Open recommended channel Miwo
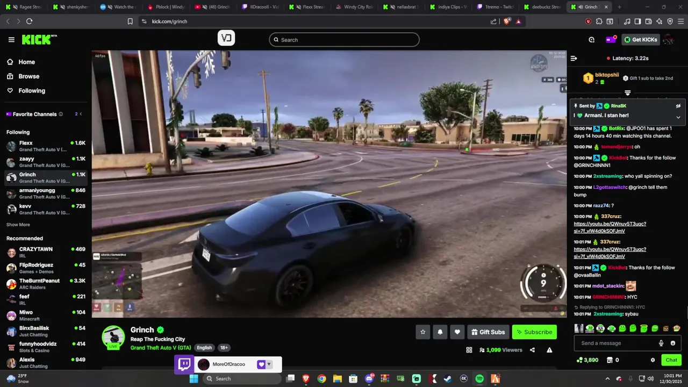688x387 pixels. pyautogui.click(x=46, y=316)
